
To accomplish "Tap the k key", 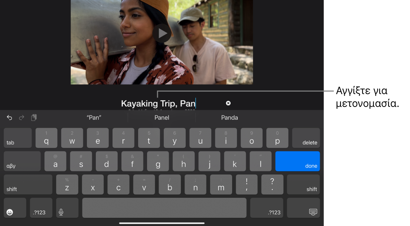I will (x=235, y=161).
